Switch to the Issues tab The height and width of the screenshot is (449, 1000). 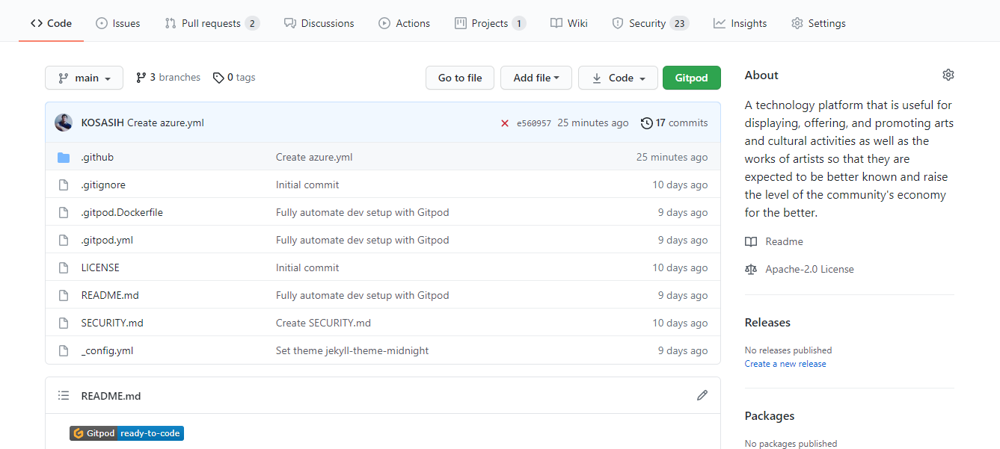[x=118, y=23]
